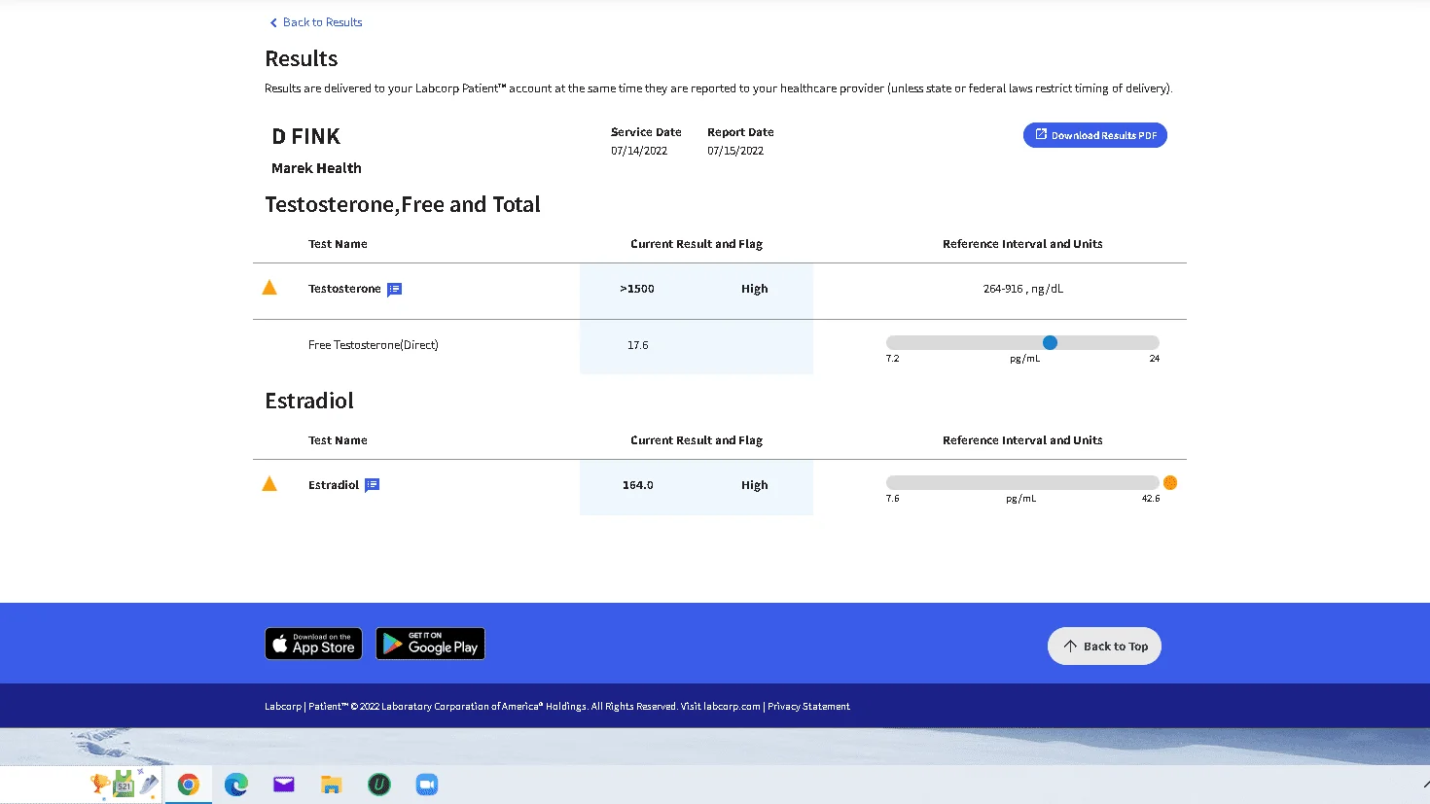This screenshot has width=1430, height=804.
Task: Click the Testosterone comment note icon
Action: 394,290
